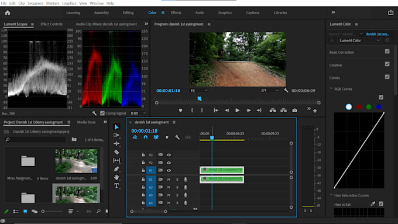Screen dimensions: 398x224
Task: Open Effect Controls tab
Action: pos(52,24)
